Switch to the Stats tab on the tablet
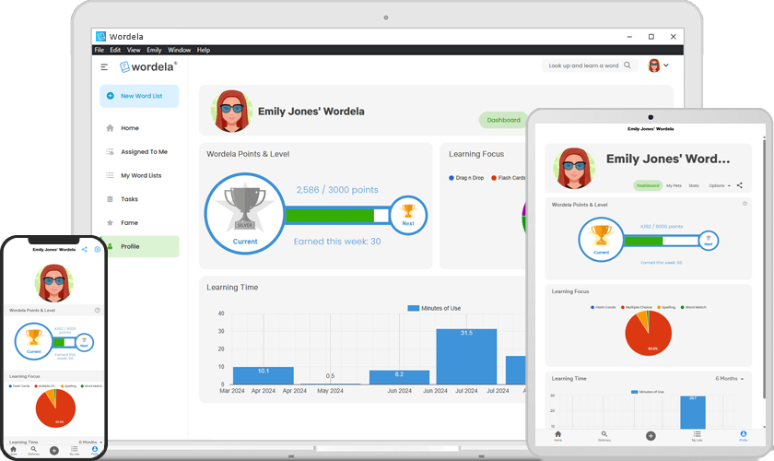 694,186
